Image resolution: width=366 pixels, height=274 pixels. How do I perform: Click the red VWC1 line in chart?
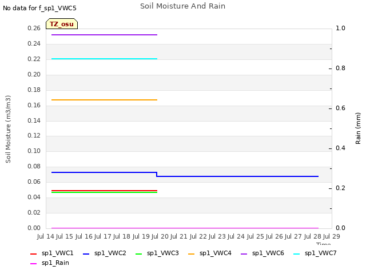pos(104,191)
